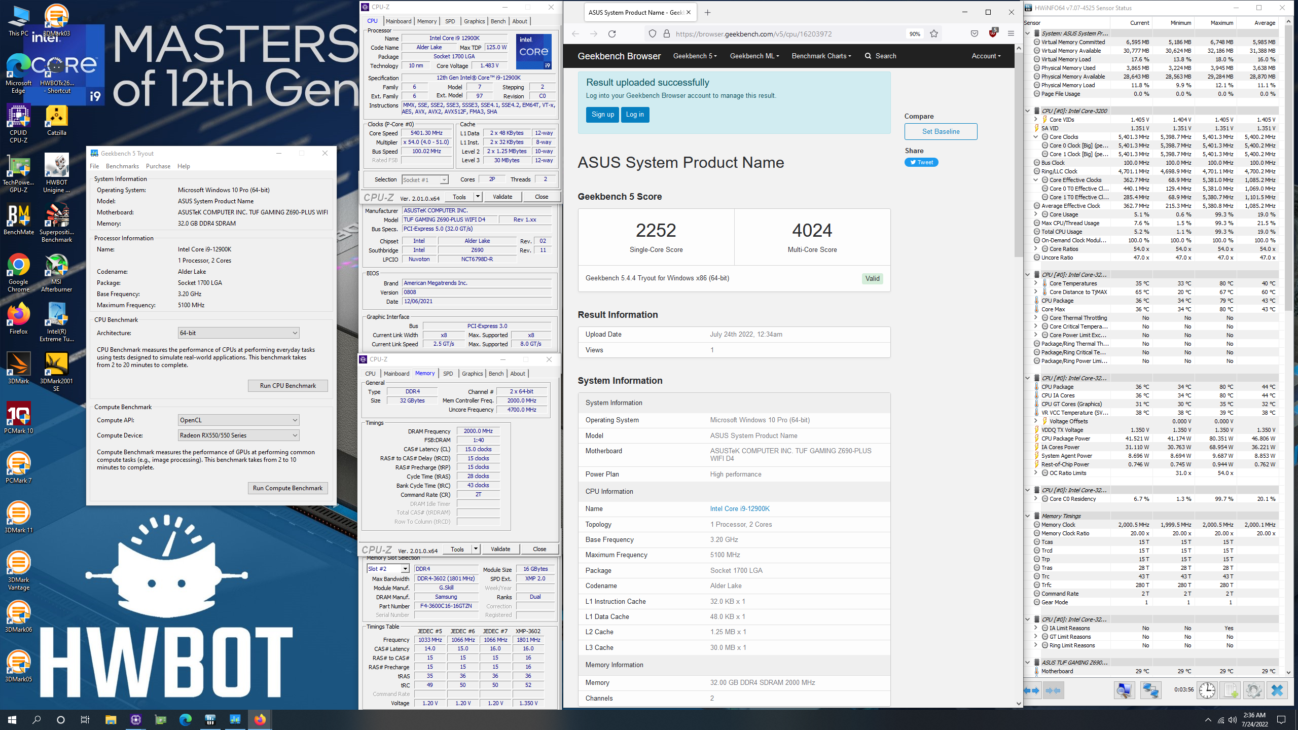
Task: Open Benchmark Charts navigation dropdown
Action: click(821, 56)
